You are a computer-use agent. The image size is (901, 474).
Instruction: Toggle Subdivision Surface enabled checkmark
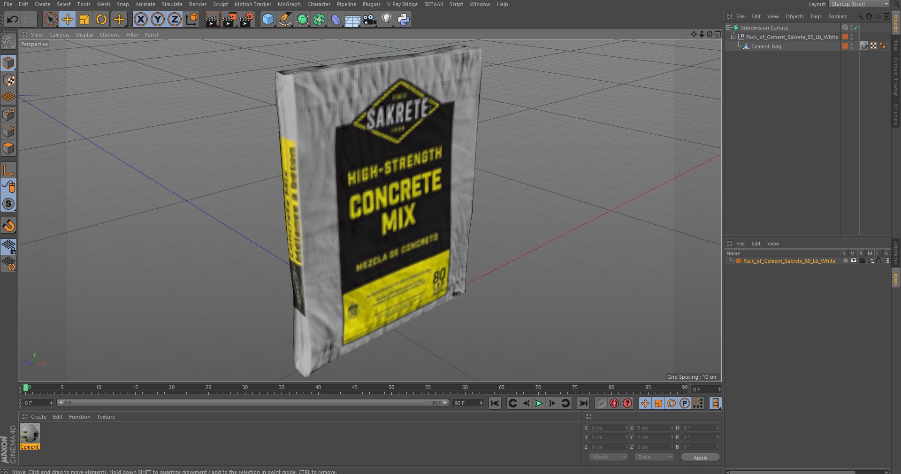pyautogui.click(x=855, y=28)
